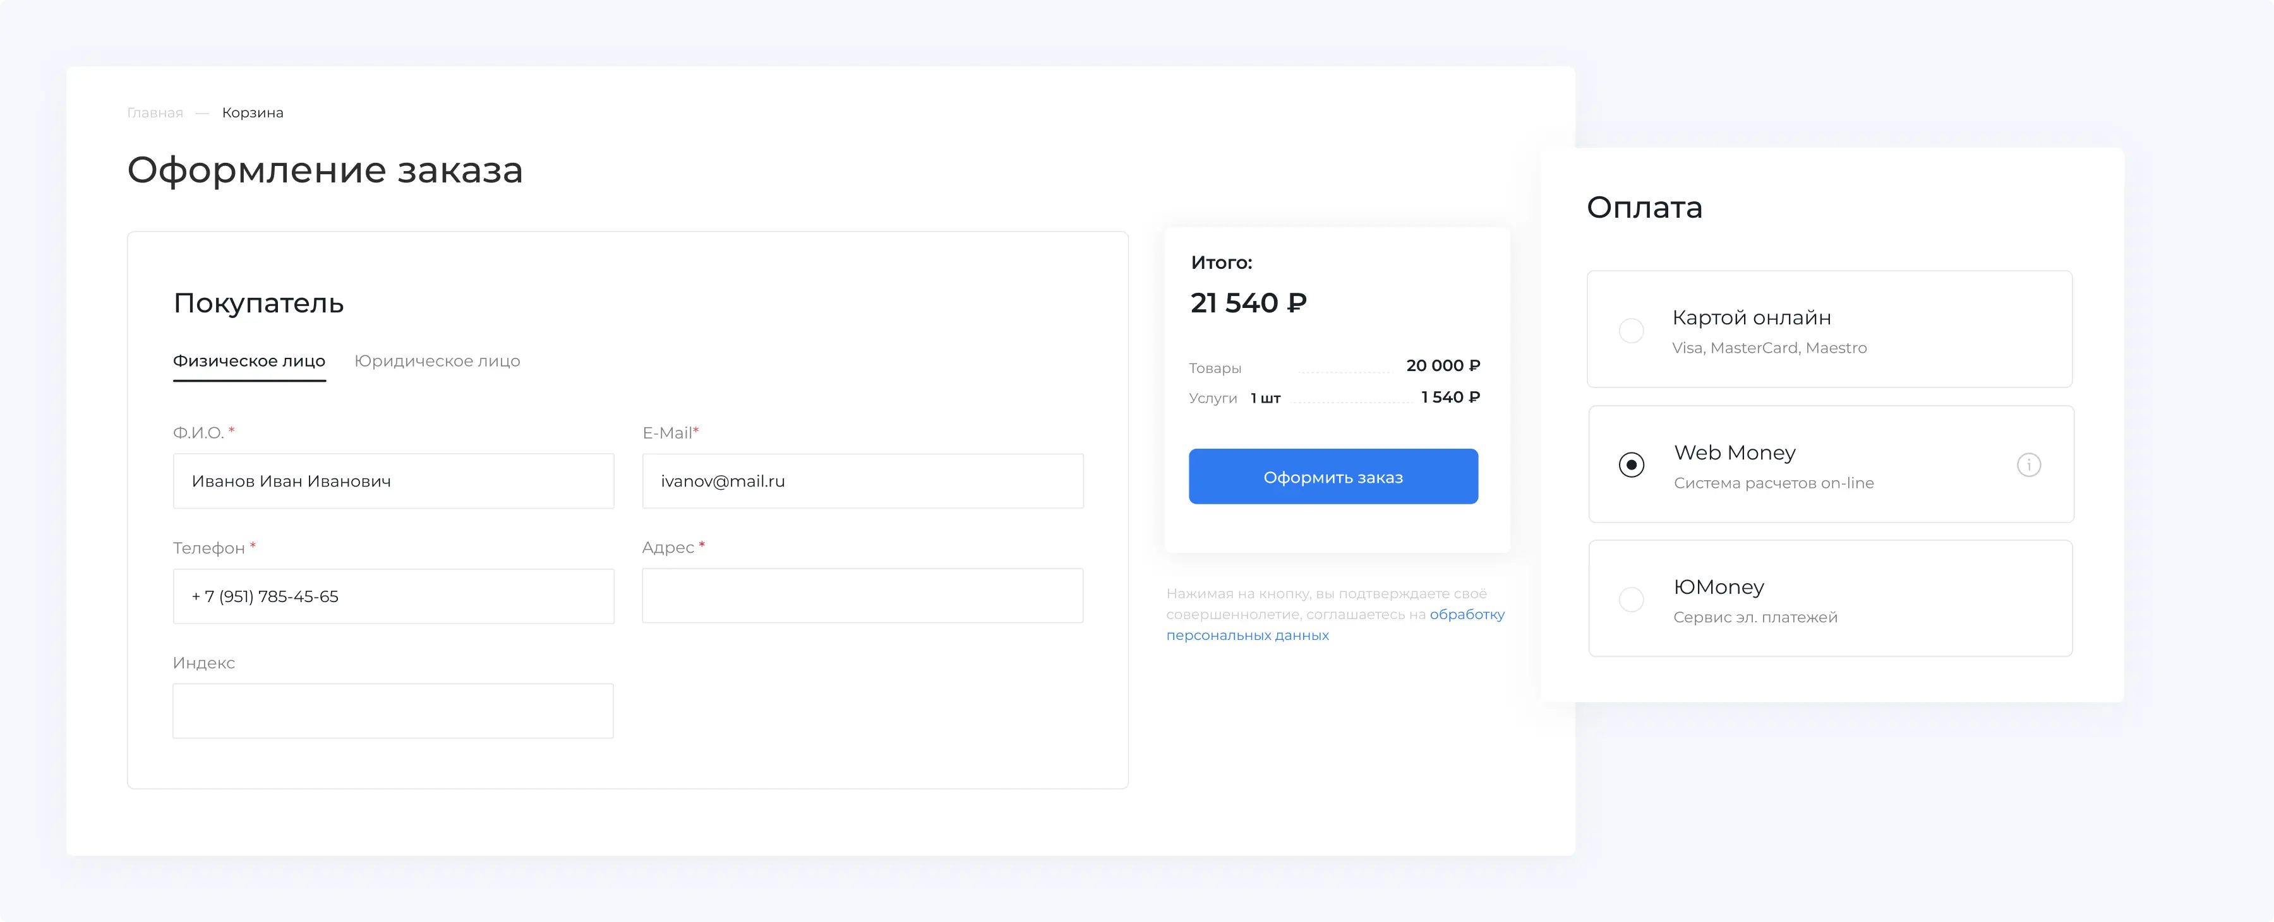Go to Главная in the breadcrumbs

tap(155, 113)
